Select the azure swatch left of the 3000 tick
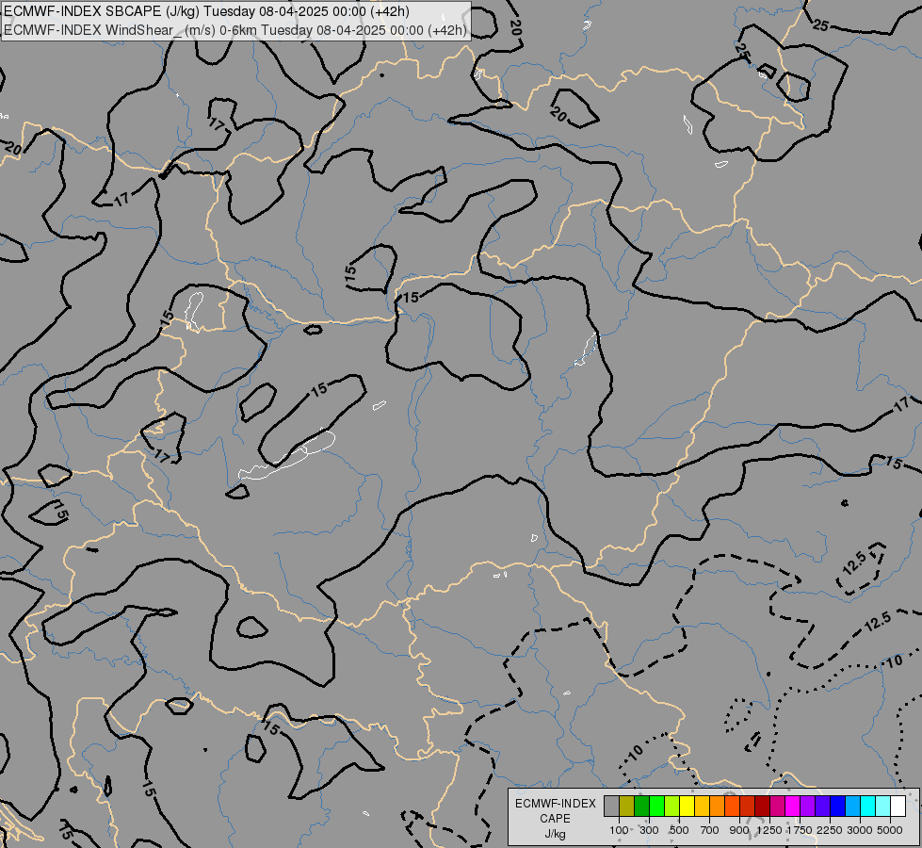 pos(852,806)
